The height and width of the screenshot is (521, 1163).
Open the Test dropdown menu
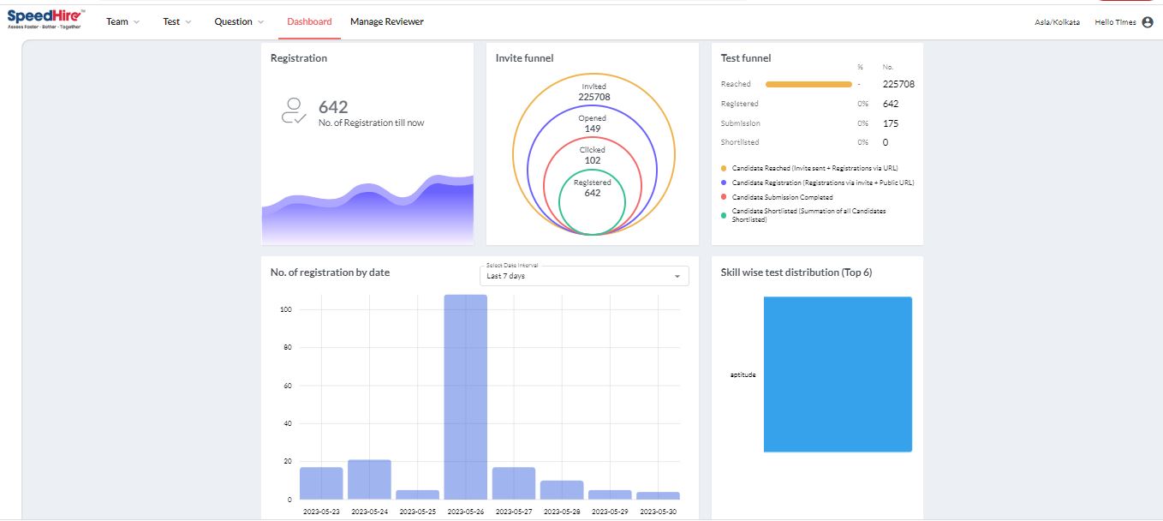177,22
